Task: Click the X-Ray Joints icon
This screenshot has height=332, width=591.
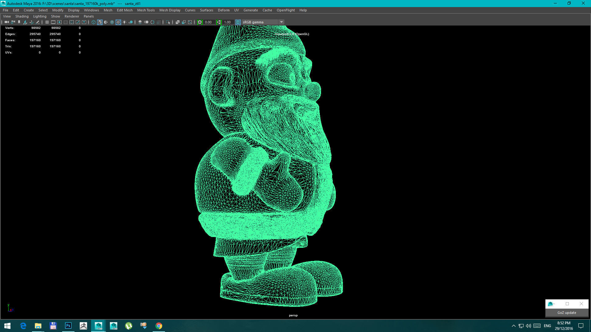Action: [190, 22]
